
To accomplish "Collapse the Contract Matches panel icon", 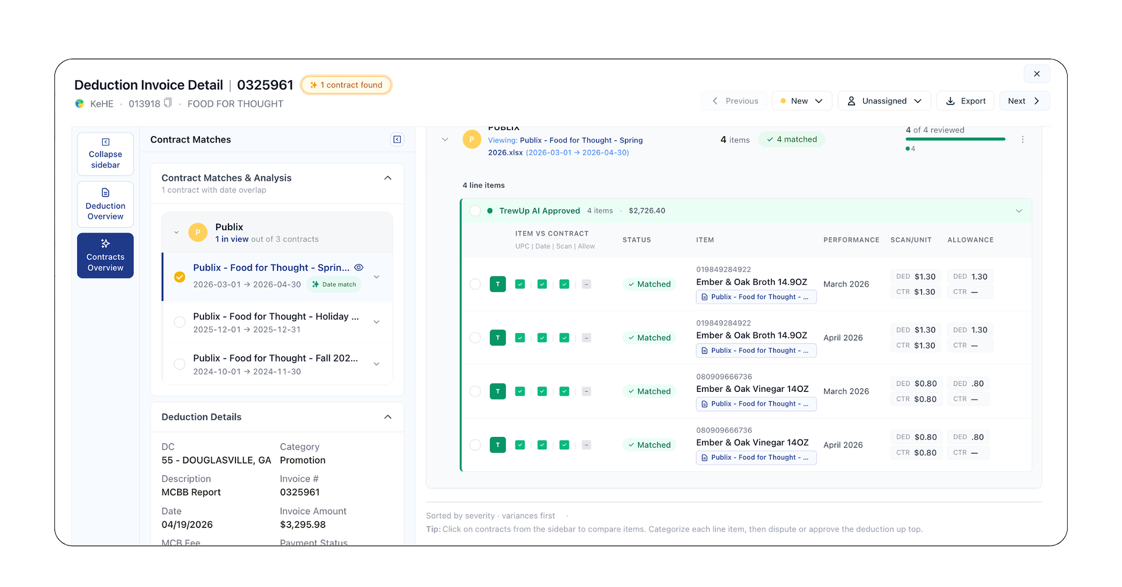I will pos(397,140).
